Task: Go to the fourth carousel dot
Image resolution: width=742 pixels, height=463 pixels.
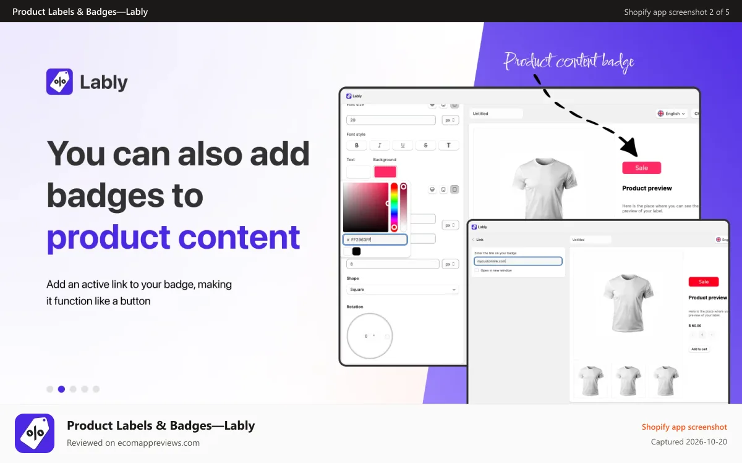Action: [85, 389]
